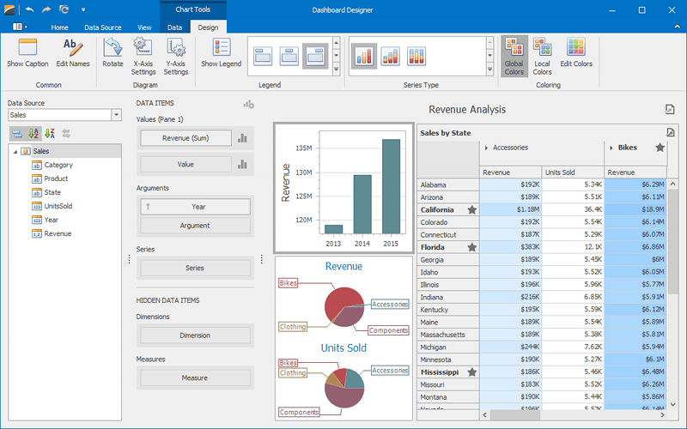Switch to the Data ribbon tab

click(174, 27)
